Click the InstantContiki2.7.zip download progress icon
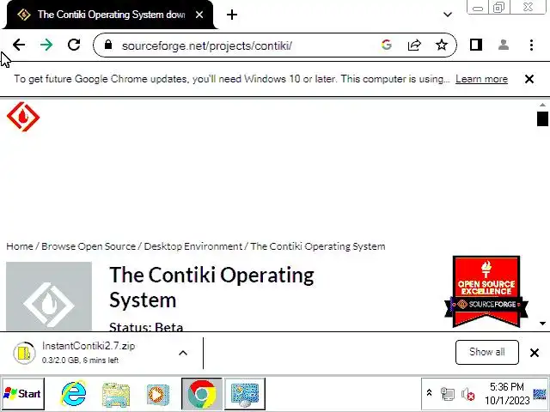The width and height of the screenshot is (550, 412). point(24,353)
